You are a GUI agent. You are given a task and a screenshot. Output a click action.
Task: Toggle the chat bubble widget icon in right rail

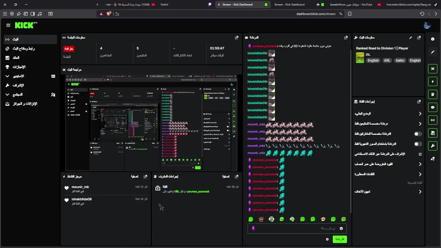pyautogui.click(x=433, y=107)
